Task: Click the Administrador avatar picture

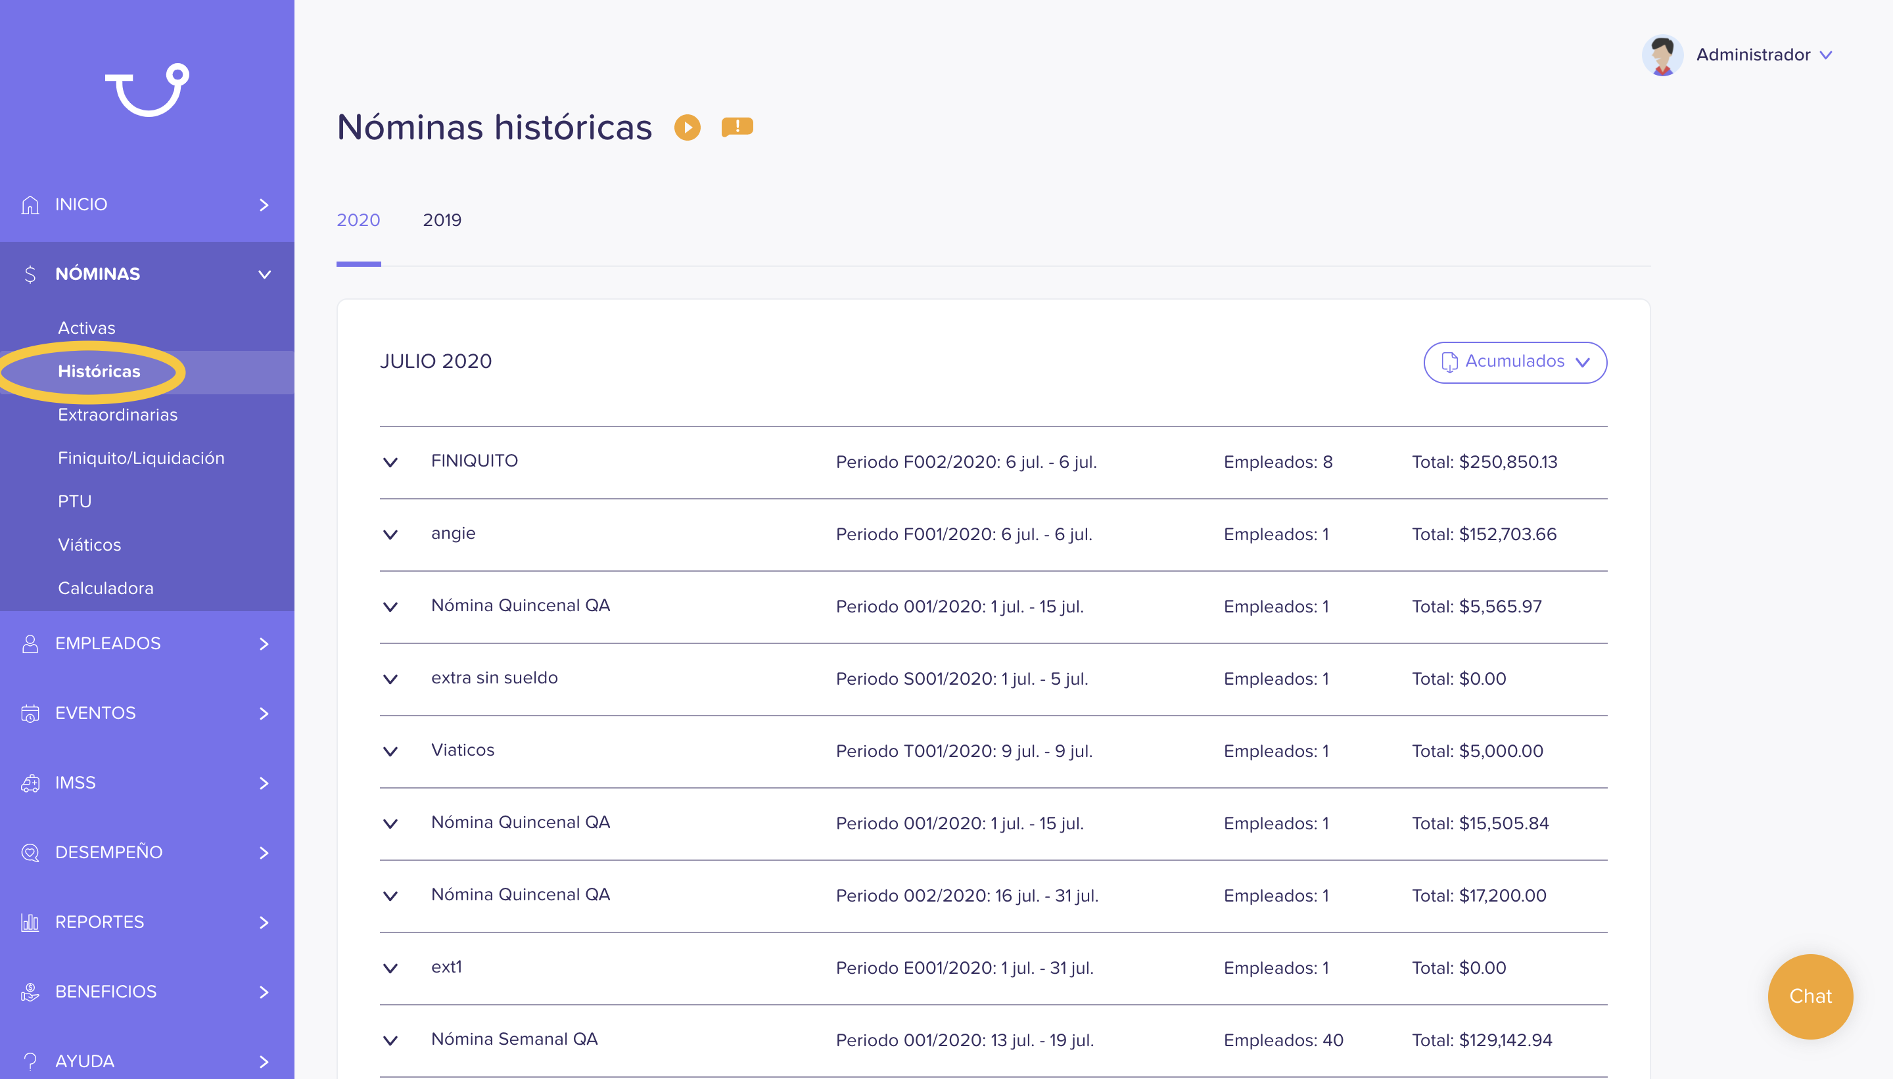Action: 1662,55
